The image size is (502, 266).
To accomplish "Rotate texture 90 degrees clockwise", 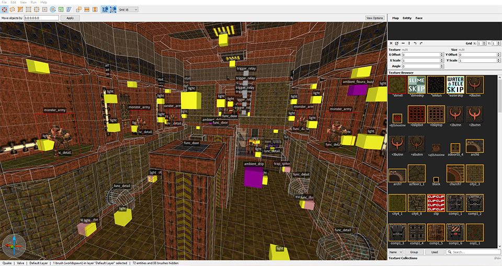I will 421,43.
